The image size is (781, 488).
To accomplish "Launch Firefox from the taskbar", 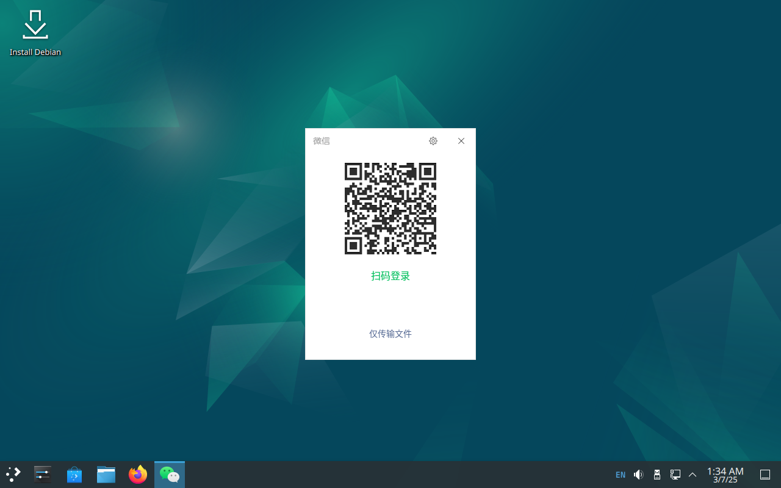I will point(138,474).
